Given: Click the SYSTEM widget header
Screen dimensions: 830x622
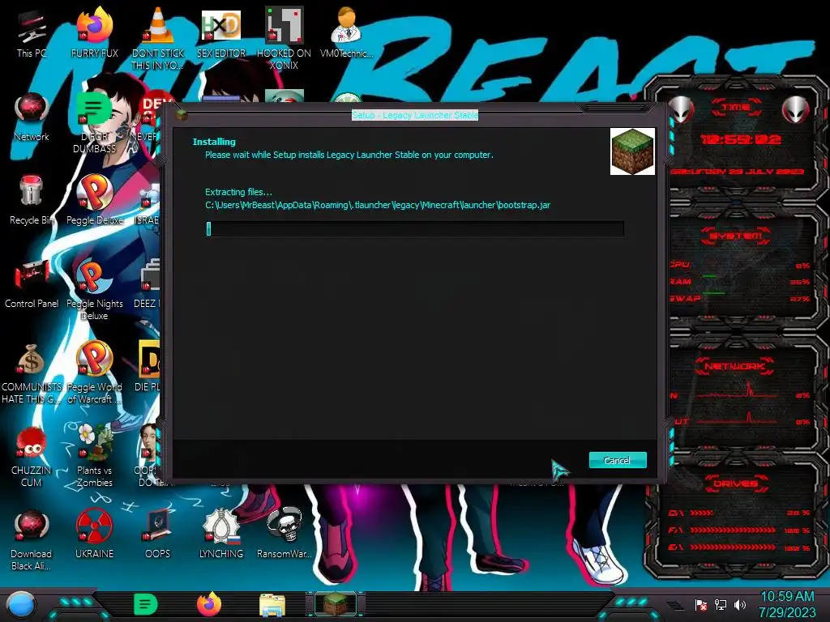Looking at the screenshot, I should [x=736, y=236].
